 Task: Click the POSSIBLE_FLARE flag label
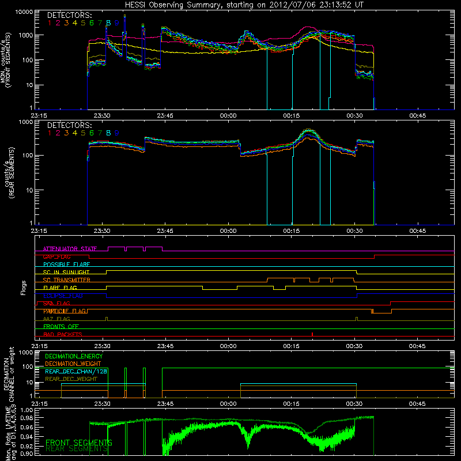pyautogui.click(x=66, y=264)
